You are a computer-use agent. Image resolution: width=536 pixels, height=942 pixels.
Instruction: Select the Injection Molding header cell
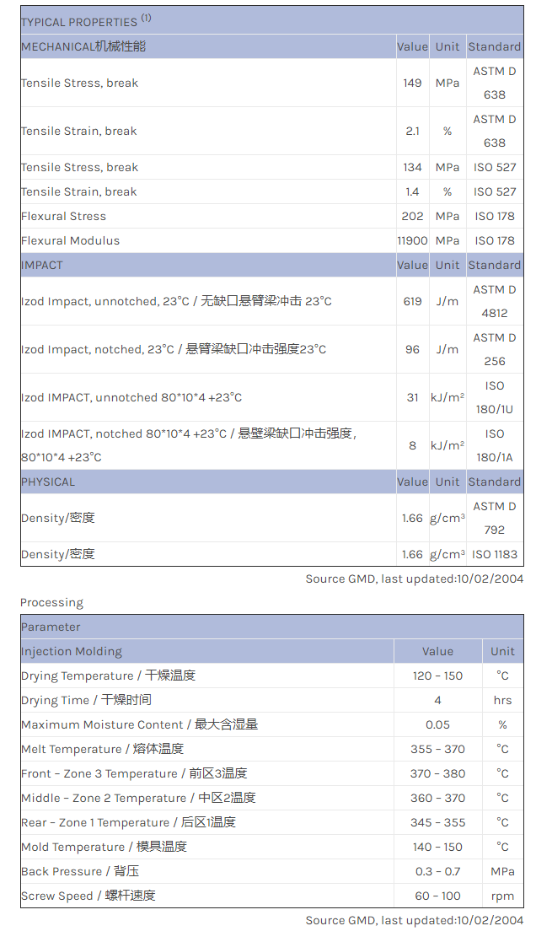(72, 651)
